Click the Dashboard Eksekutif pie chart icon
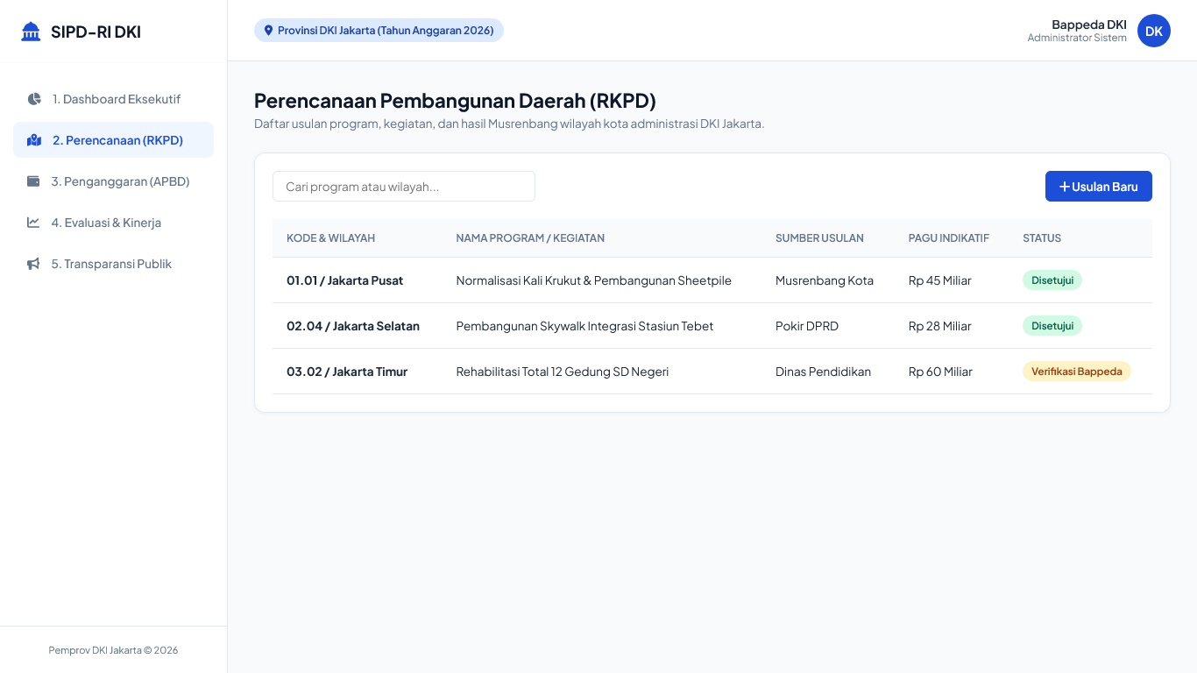This screenshot has width=1197, height=673. click(34, 99)
